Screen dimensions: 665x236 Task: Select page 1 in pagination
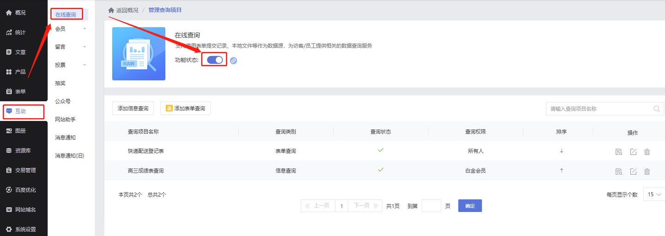[x=341, y=206]
